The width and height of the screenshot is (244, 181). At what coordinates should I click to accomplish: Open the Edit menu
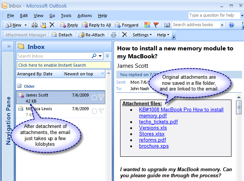click(24, 16)
